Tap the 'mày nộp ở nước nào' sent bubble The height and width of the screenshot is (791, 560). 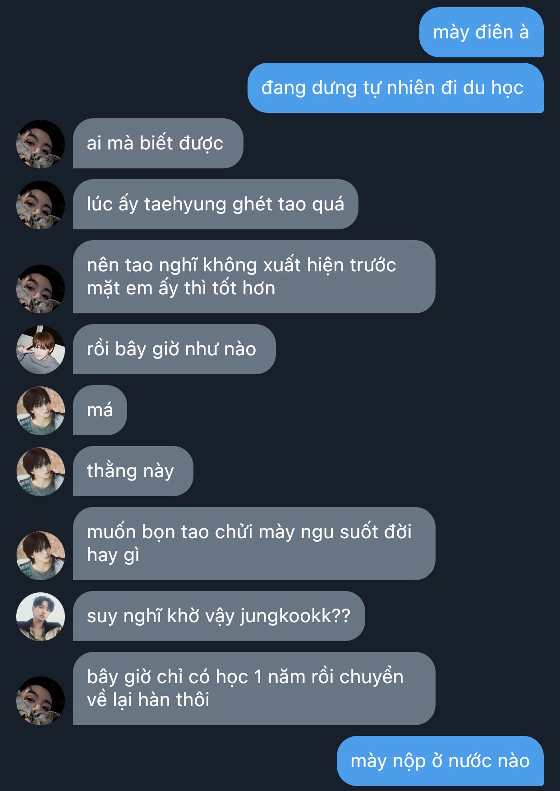[x=440, y=761]
